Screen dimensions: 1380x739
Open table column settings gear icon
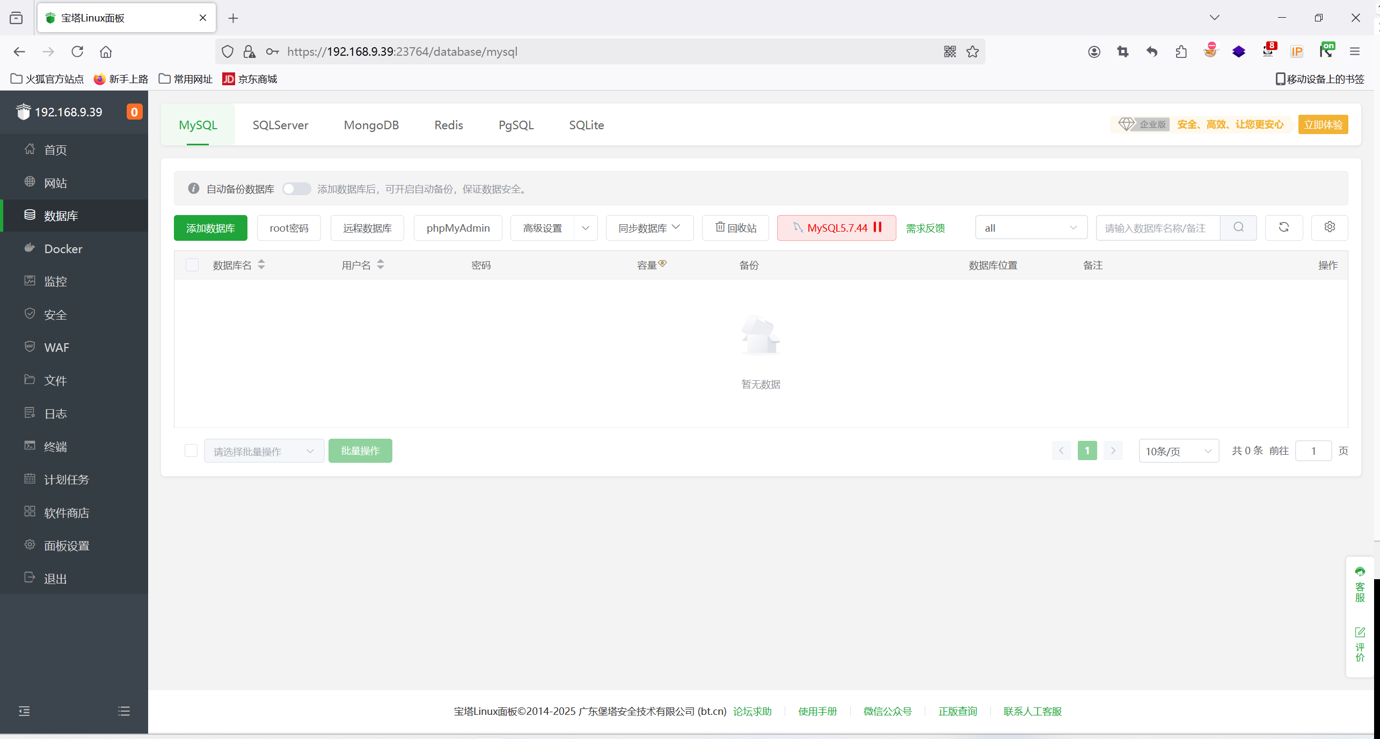(x=1329, y=227)
